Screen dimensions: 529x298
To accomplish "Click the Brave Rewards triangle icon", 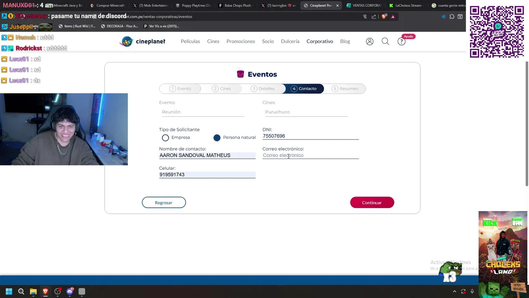I will coord(393,17).
